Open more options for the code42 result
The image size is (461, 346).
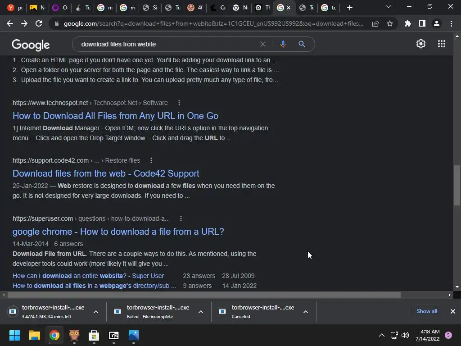pos(151,160)
